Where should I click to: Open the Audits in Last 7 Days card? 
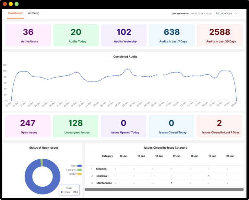coord(172,35)
